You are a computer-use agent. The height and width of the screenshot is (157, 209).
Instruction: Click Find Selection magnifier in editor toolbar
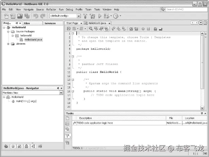tap(91, 29)
